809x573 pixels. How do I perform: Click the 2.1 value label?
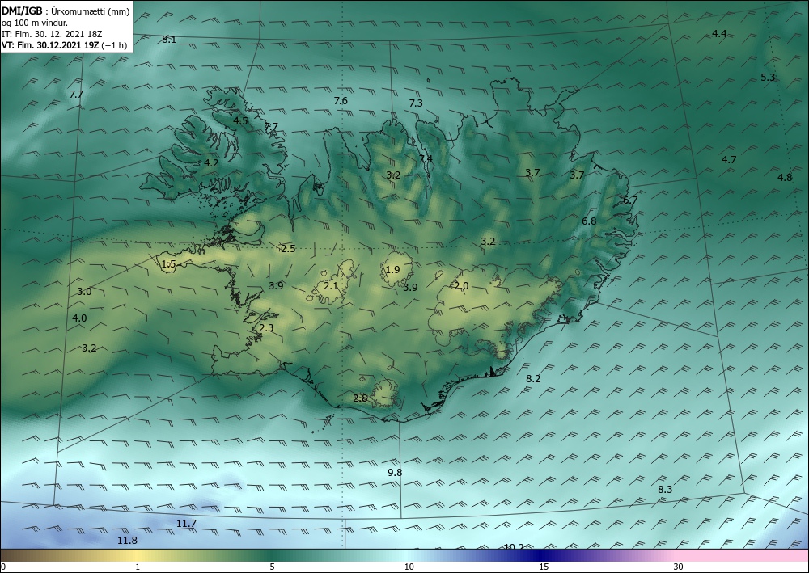pos(331,285)
